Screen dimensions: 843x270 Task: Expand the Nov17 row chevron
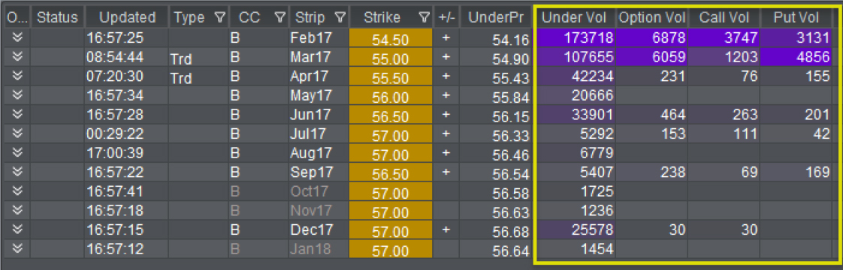tap(17, 211)
